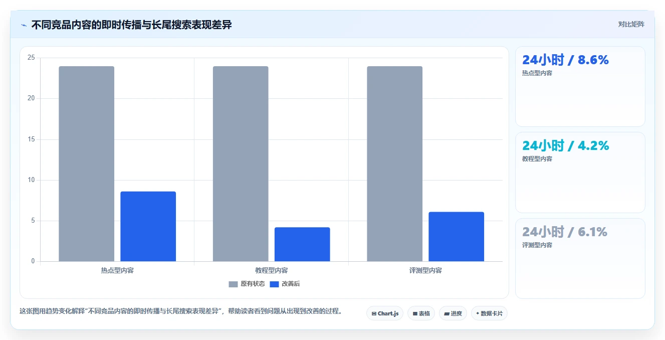Click the 教程型内容 x-axis label
665x340 pixels.
click(272, 270)
